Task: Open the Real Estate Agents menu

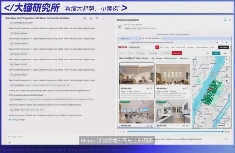Action: click(x=202, y=47)
